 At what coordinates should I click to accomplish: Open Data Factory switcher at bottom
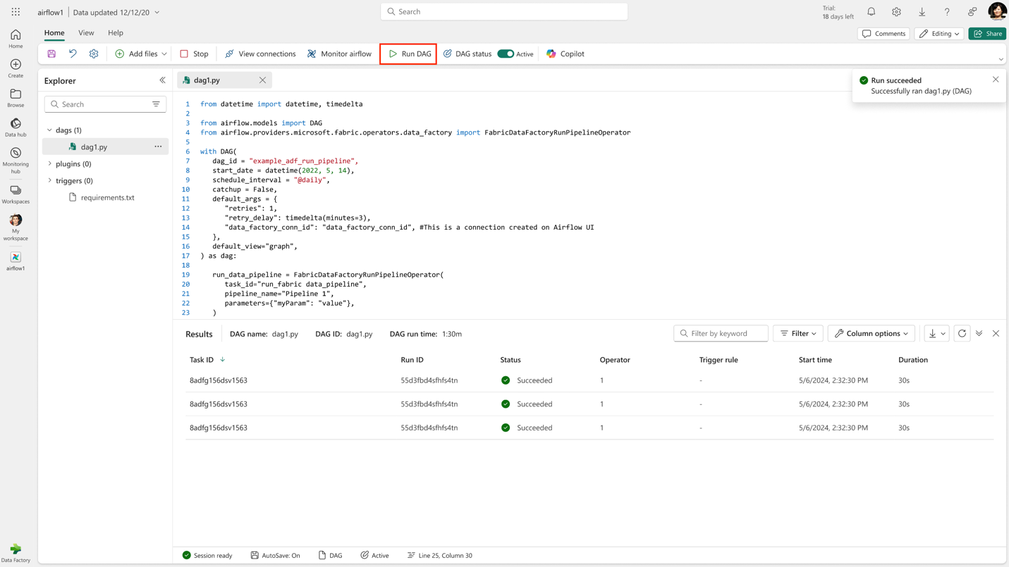[16, 553]
